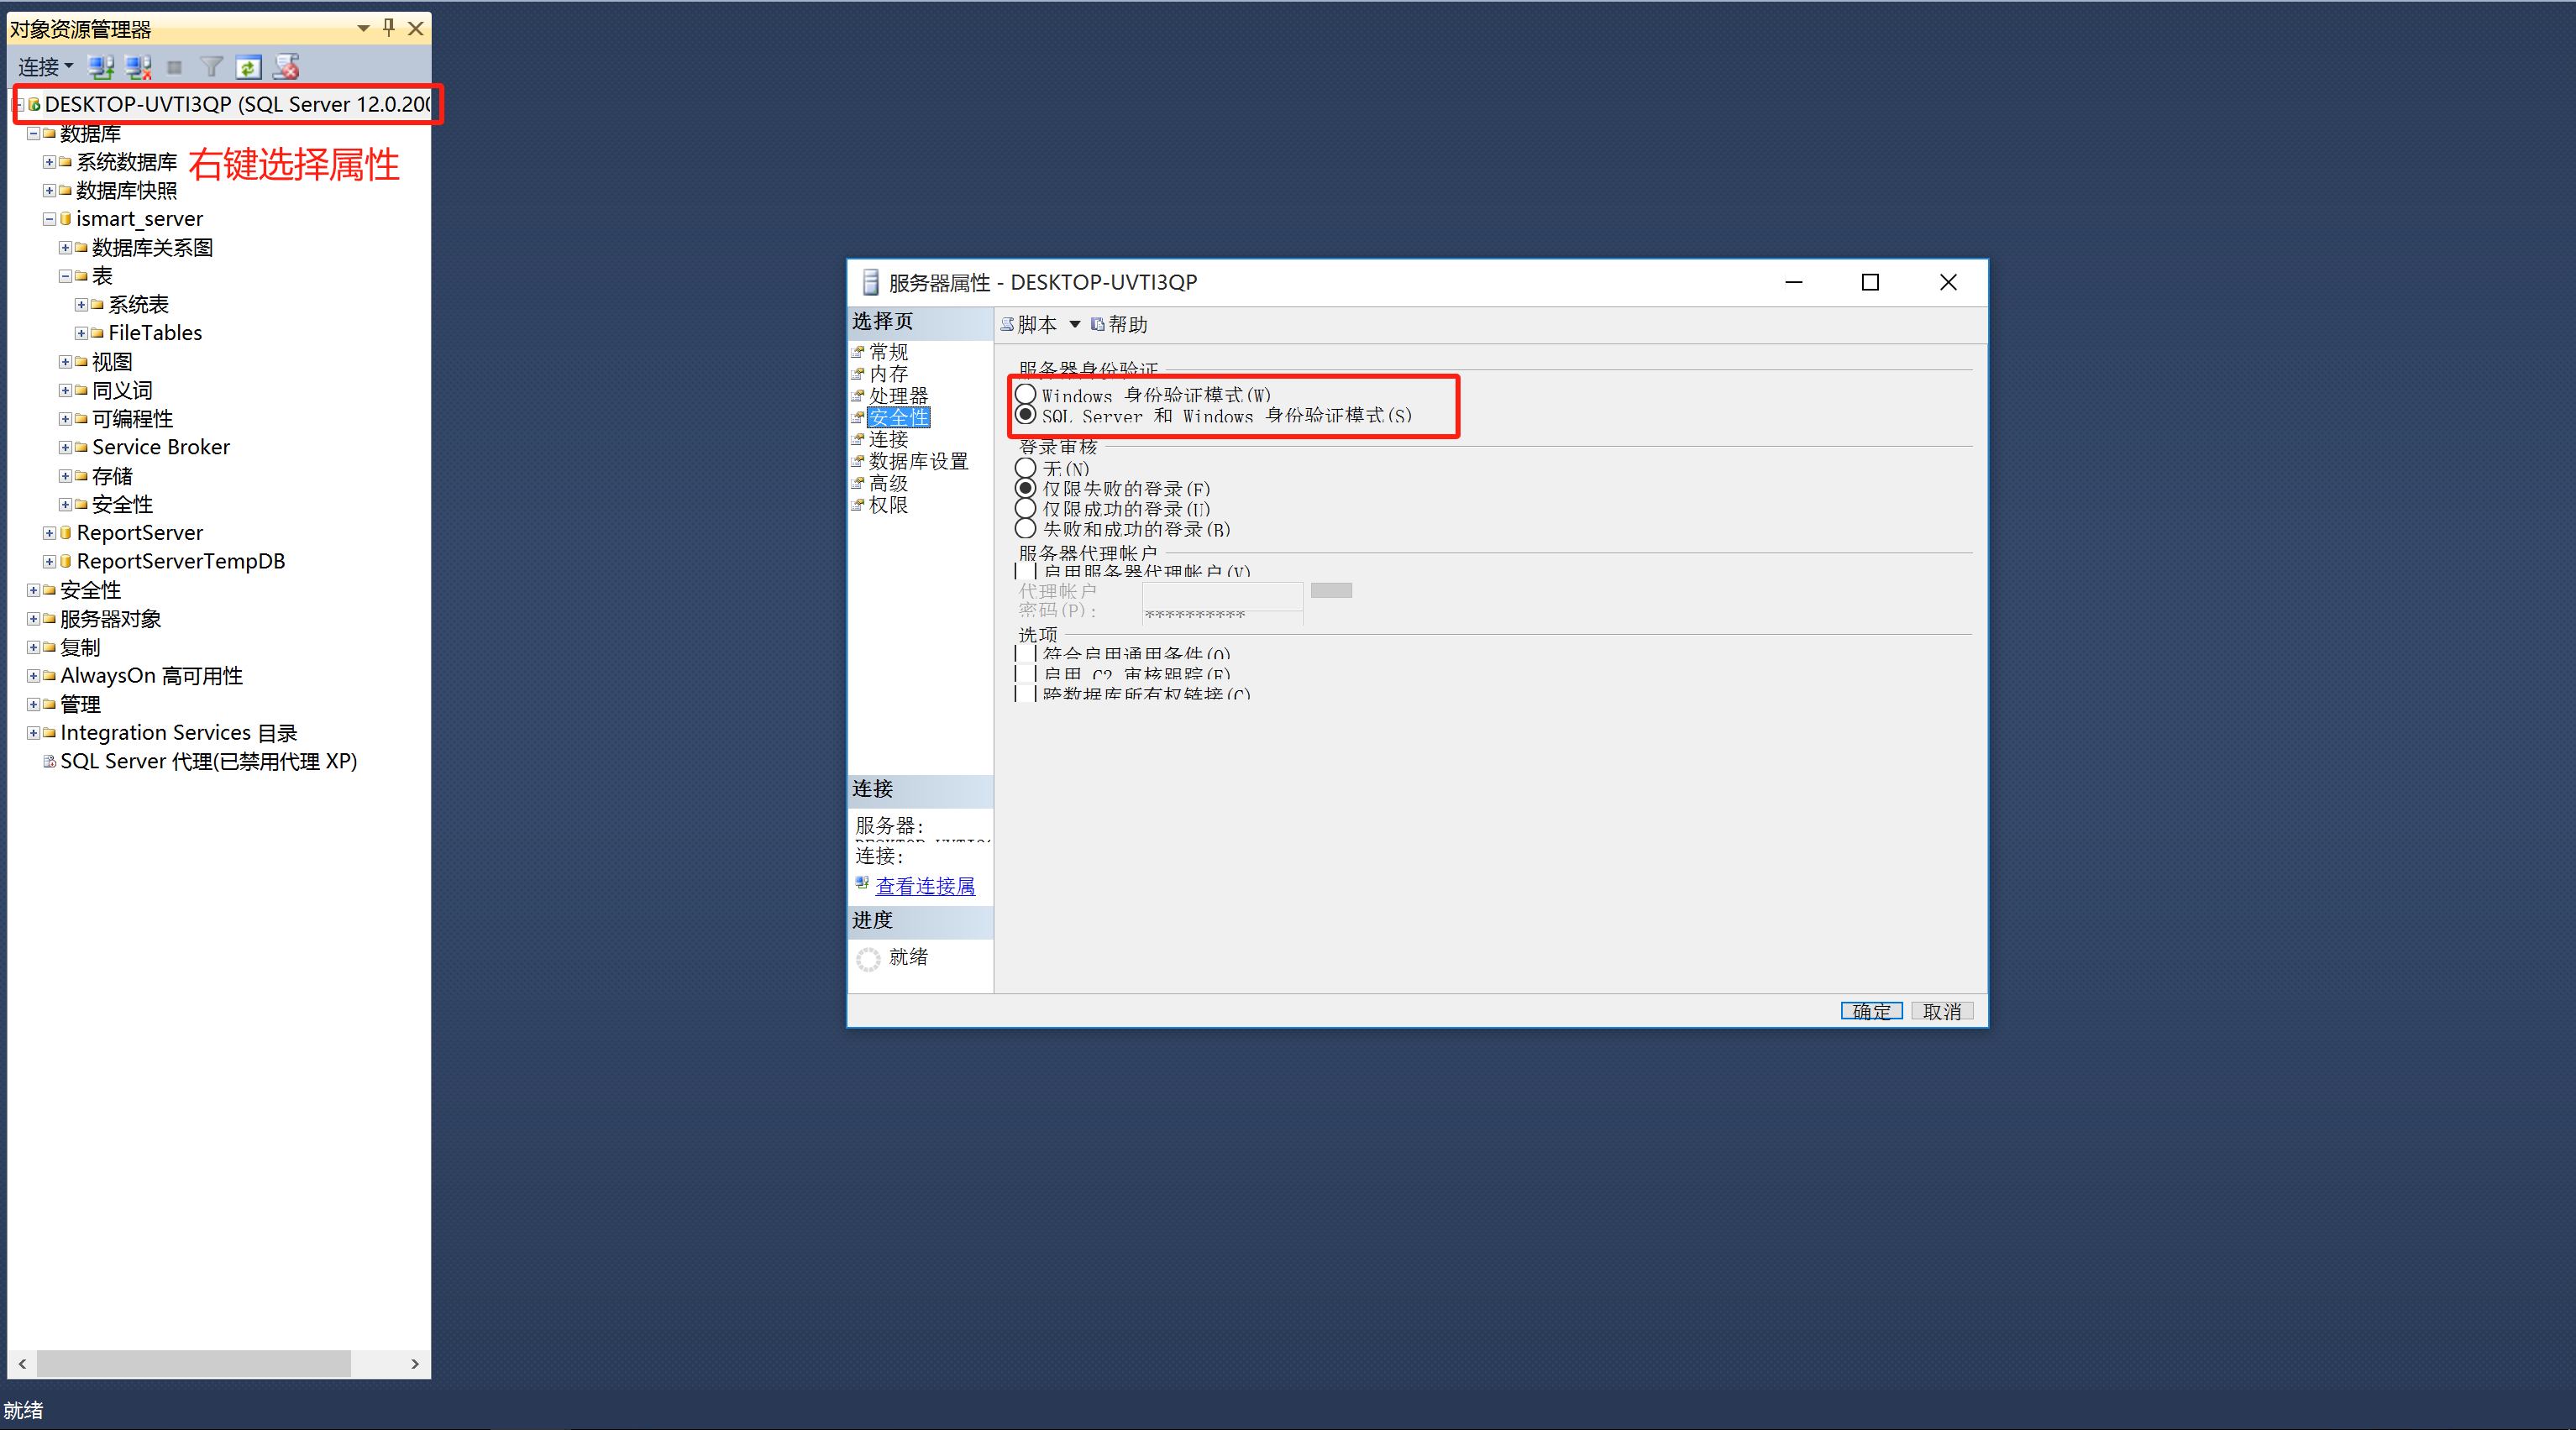
Task: Click the AlwaysOn 高可用性 folder icon
Action: [x=49, y=676]
